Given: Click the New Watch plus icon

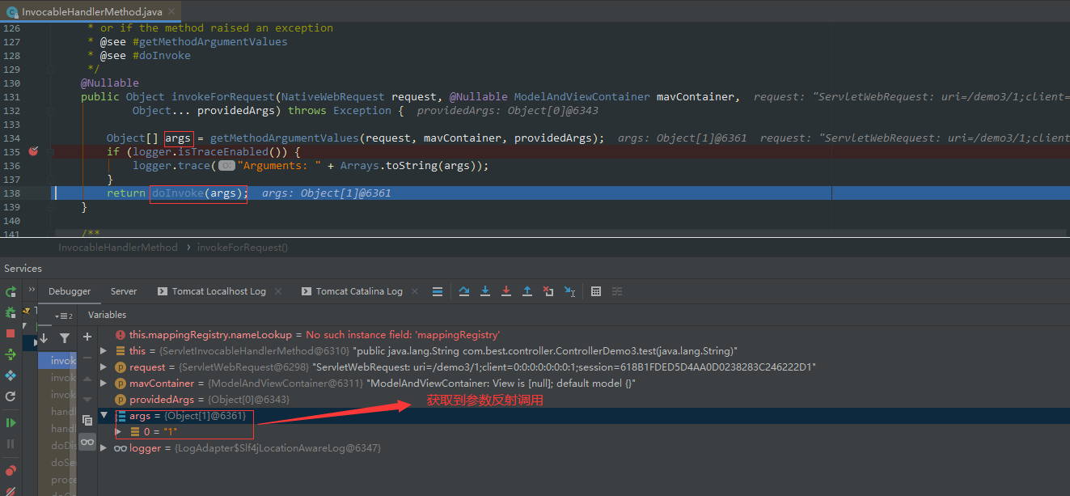Looking at the screenshot, I should pos(87,337).
